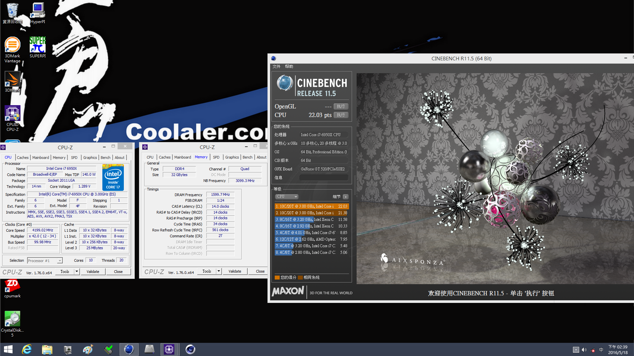
Task: Select the top ranking row scoring 22.03
Action: [312, 206]
